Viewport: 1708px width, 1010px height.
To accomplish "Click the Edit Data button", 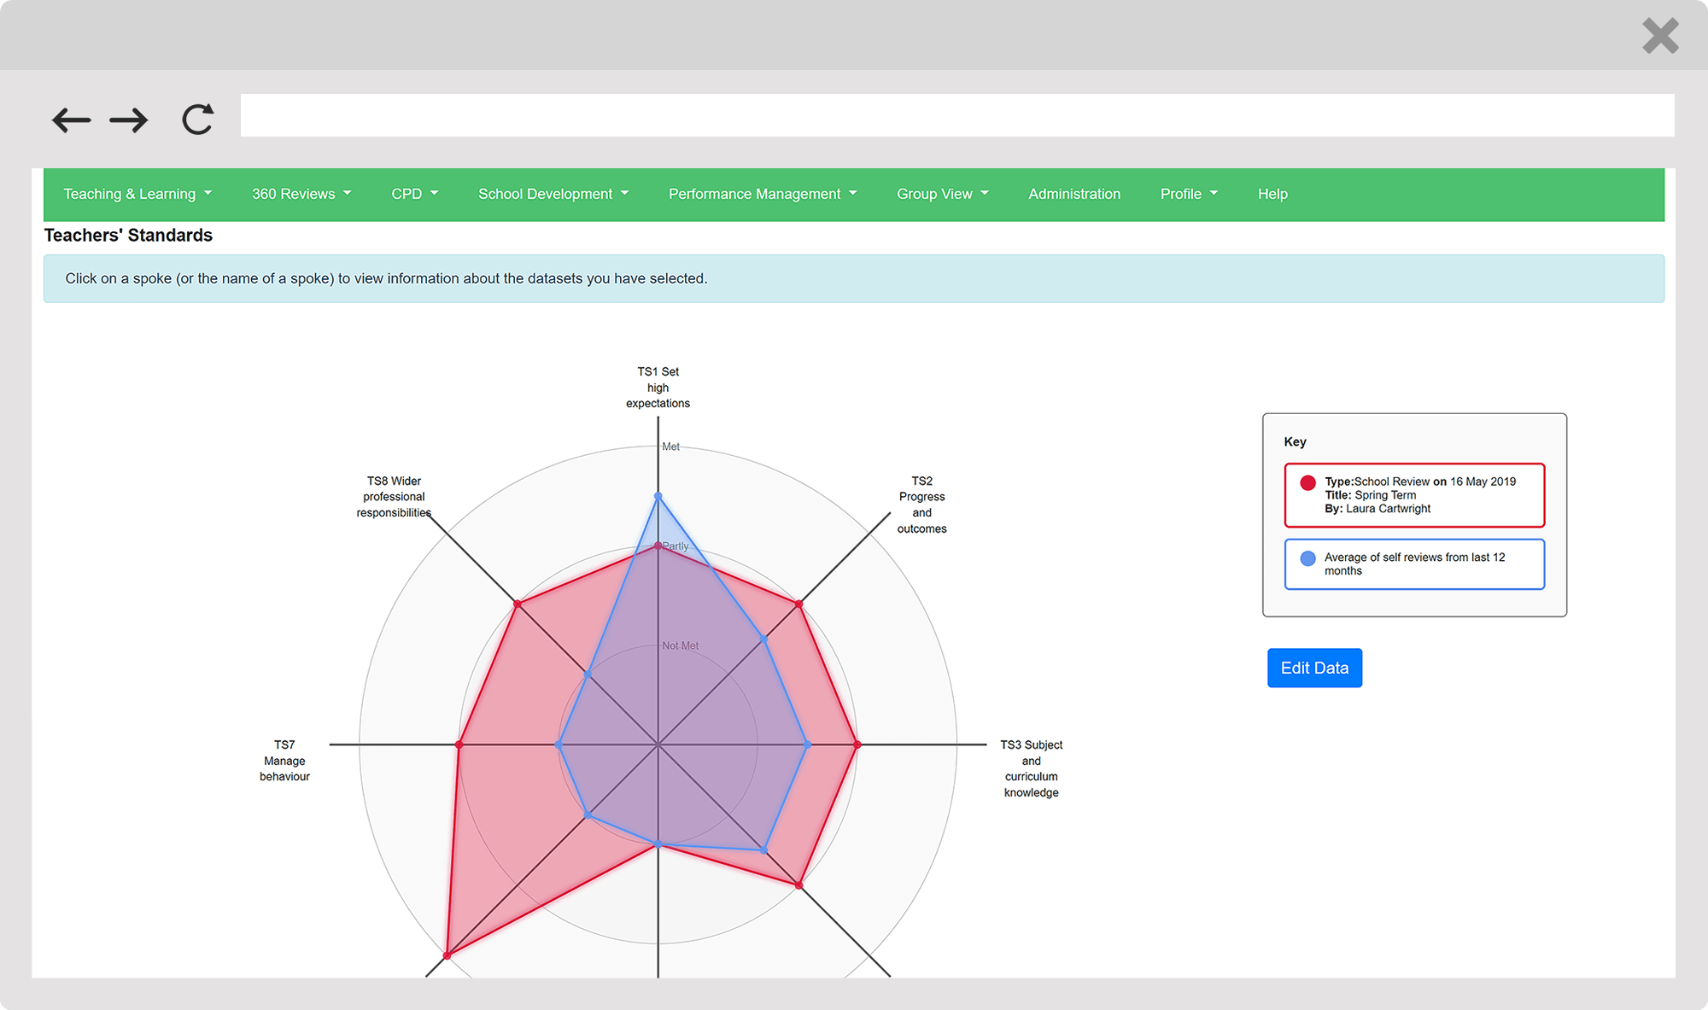I will pyautogui.click(x=1314, y=668).
